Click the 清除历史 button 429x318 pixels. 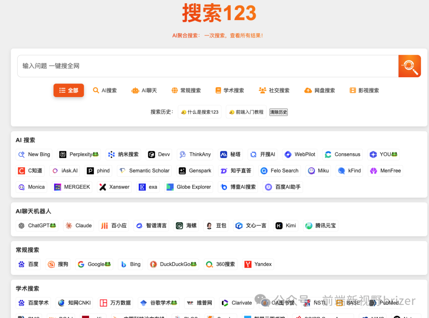pyautogui.click(x=278, y=112)
